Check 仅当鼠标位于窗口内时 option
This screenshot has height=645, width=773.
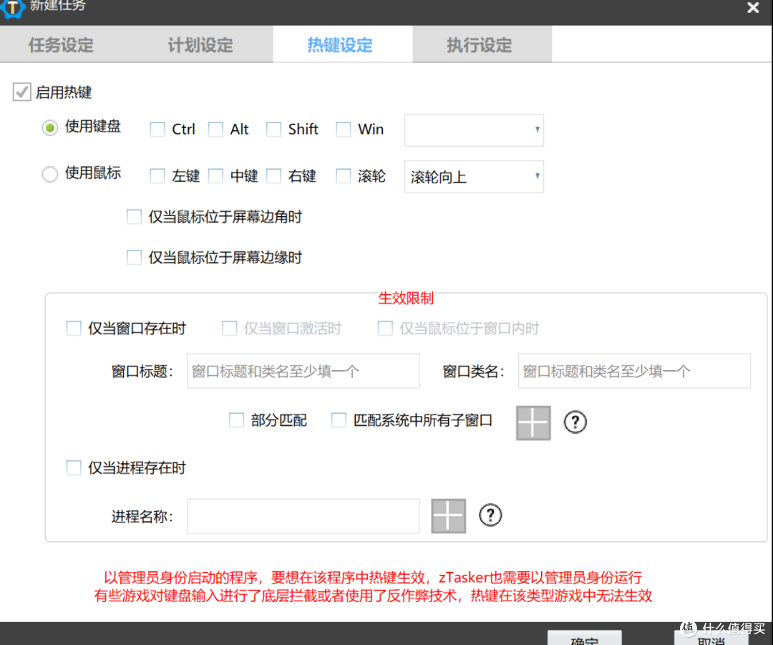click(385, 329)
